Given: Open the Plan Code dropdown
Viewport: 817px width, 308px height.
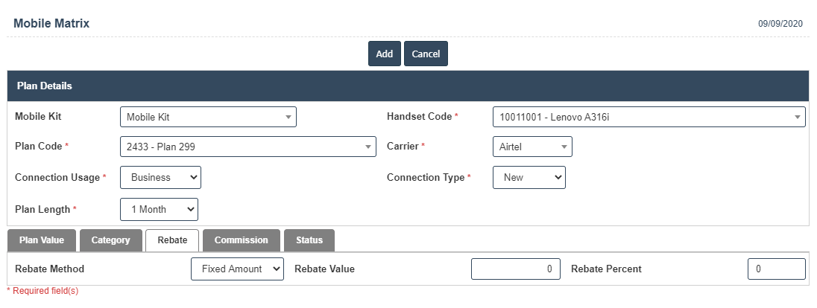Looking at the screenshot, I should 247,147.
